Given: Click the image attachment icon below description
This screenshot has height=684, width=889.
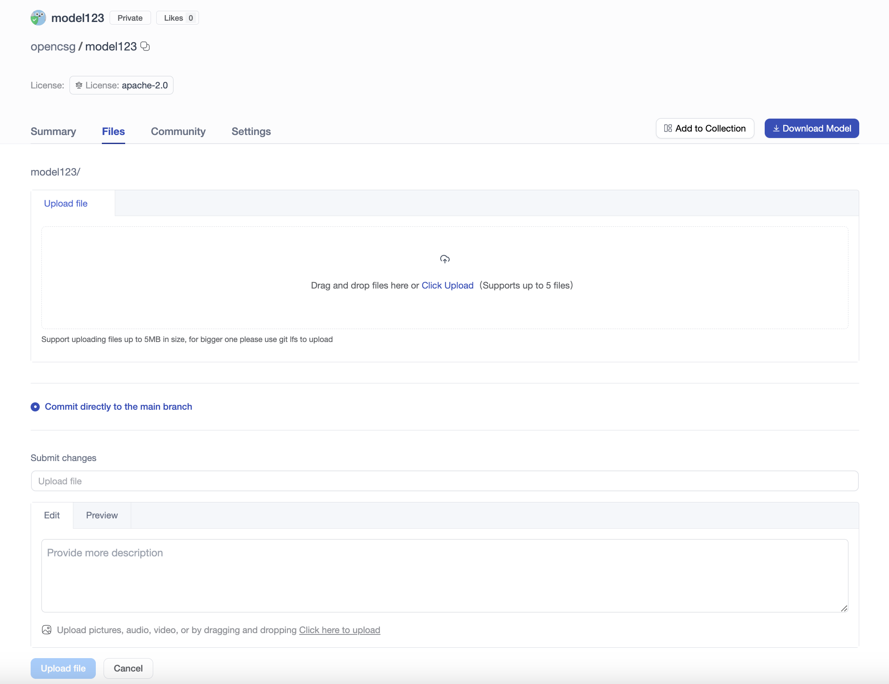Looking at the screenshot, I should [47, 630].
